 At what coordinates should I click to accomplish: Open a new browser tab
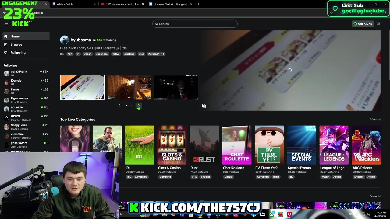pyautogui.click(x=199, y=4)
